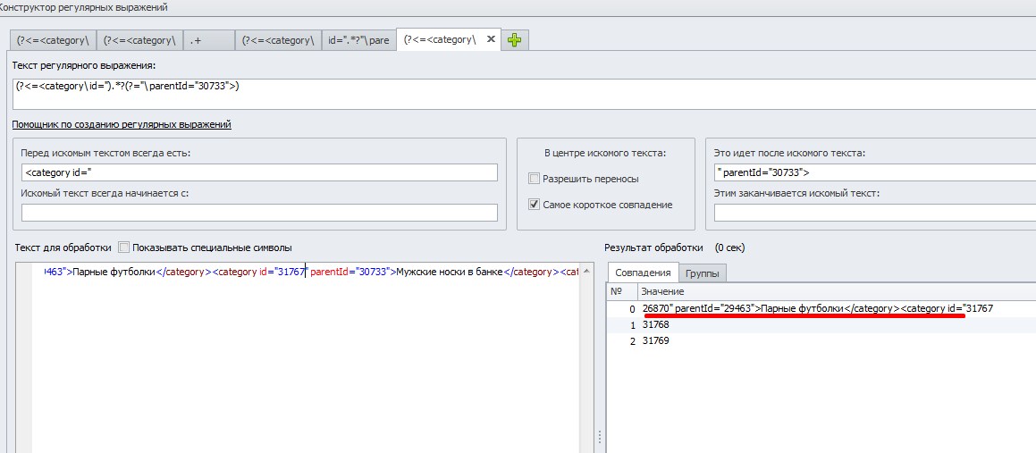Open the 'id=".*?"\pare' tab
Screen dimensions: 1036x453
(358, 40)
